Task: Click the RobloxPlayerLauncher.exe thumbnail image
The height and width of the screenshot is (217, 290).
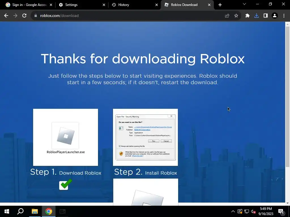Action: pos(65,137)
